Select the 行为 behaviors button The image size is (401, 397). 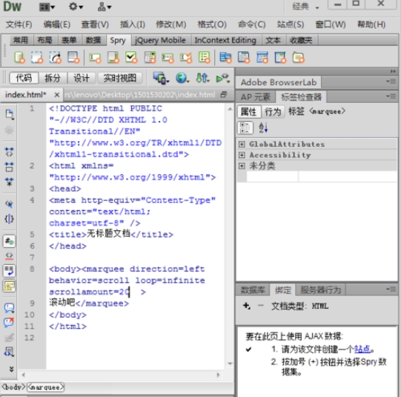click(273, 111)
